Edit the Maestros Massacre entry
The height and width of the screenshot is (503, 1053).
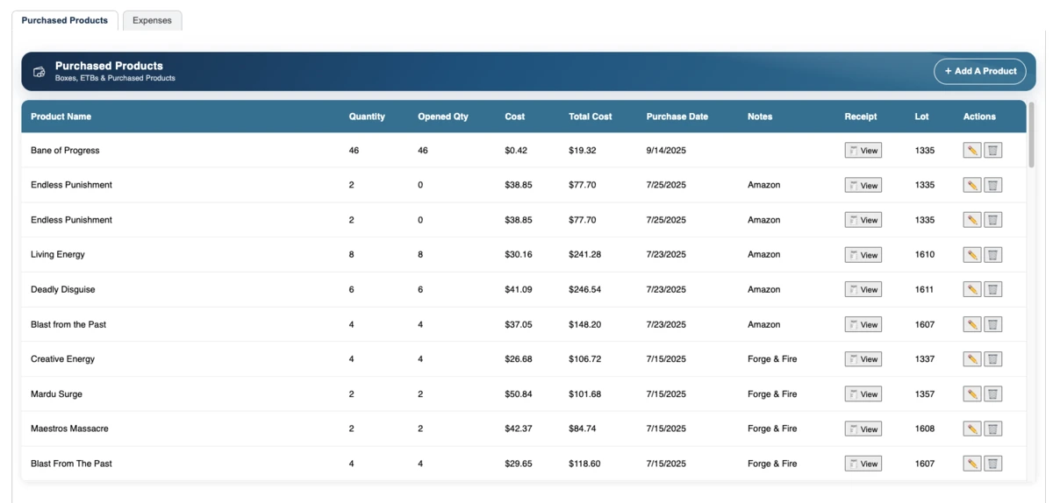coord(971,429)
